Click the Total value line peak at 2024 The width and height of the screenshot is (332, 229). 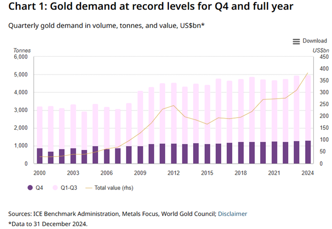308,73
